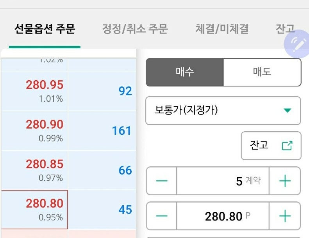Select the 선물옵션 주문 tab
This screenshot has width=309, height=238.
tap(45, 29)
